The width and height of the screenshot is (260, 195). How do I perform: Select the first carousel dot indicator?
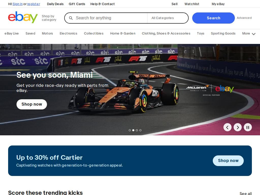[x=130, y=130]
